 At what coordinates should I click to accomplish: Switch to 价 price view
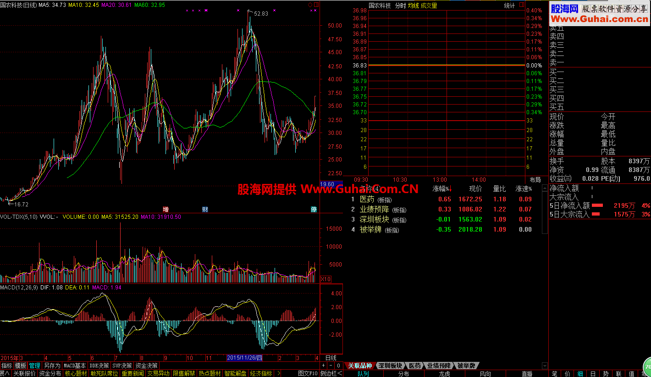coord(568,373)
